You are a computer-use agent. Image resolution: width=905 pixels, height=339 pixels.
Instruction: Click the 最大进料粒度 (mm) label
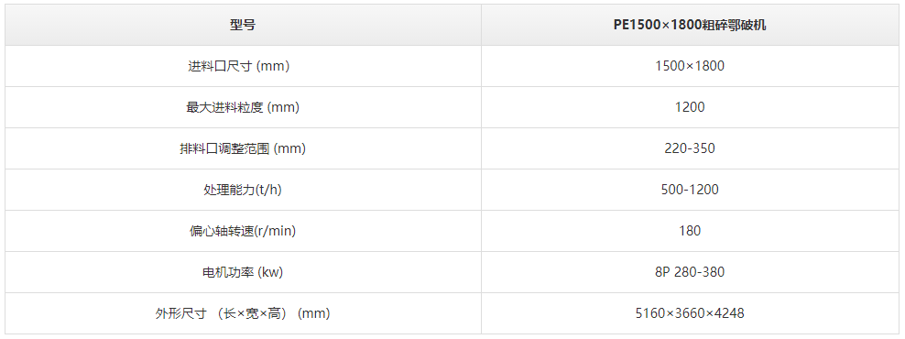point(243,107)
